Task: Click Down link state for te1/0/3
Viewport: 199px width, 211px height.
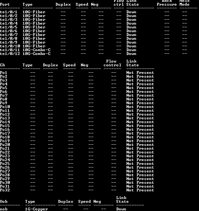Action: click(131, 20)
